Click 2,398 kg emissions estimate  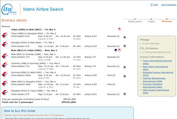pyautogui.click(x=157, y=52)
